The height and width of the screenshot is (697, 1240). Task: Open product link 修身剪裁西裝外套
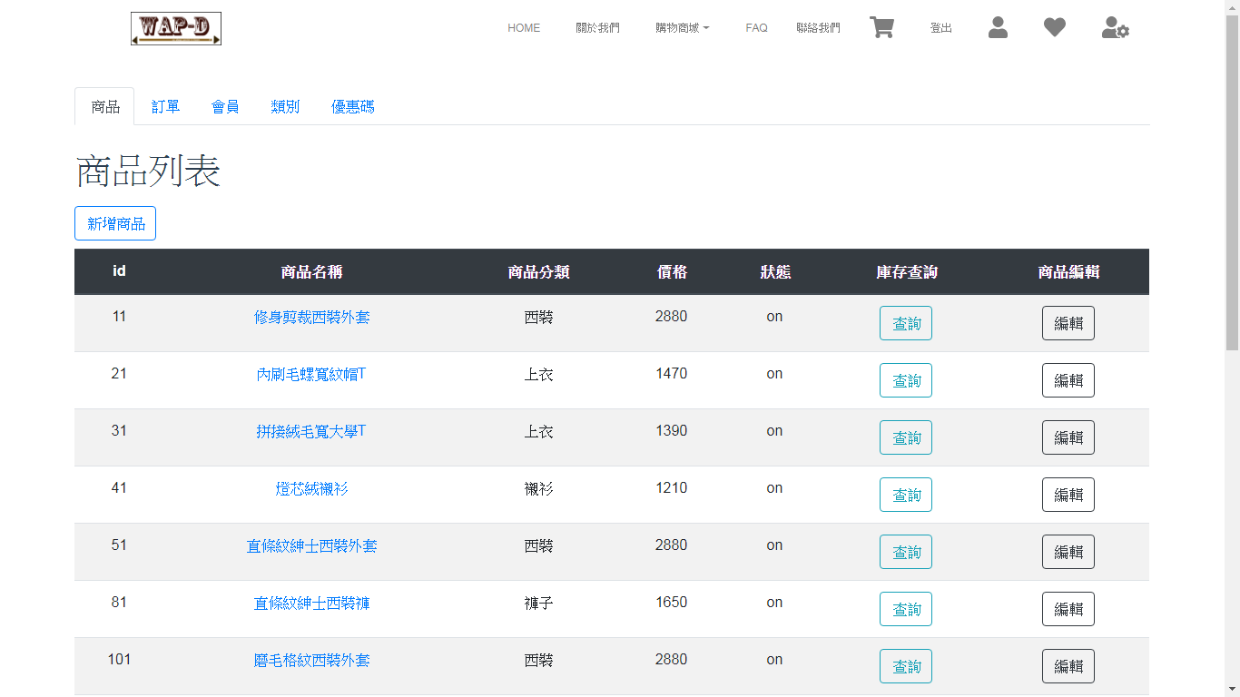[x=311, y=317]
